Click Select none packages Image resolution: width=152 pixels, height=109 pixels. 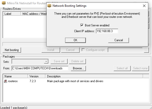[x=140, y=68]
